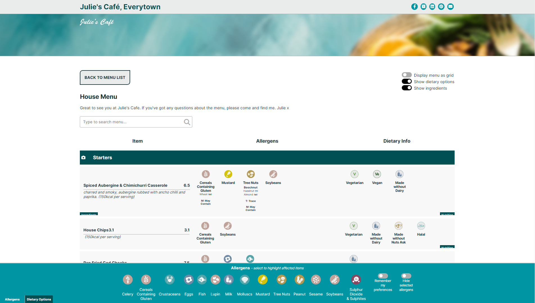This screenshot has height=303, width=535.
Task: Open the Facebook share icon
Action: (x=414, y=7)
